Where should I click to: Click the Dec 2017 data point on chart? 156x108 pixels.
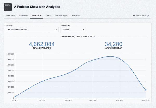15,97
